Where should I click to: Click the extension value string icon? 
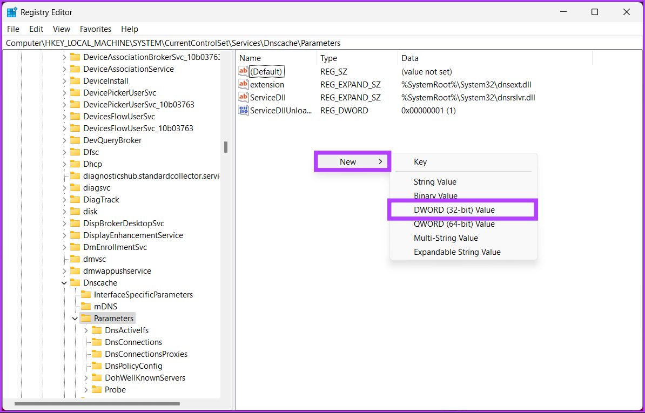[244, 85]
